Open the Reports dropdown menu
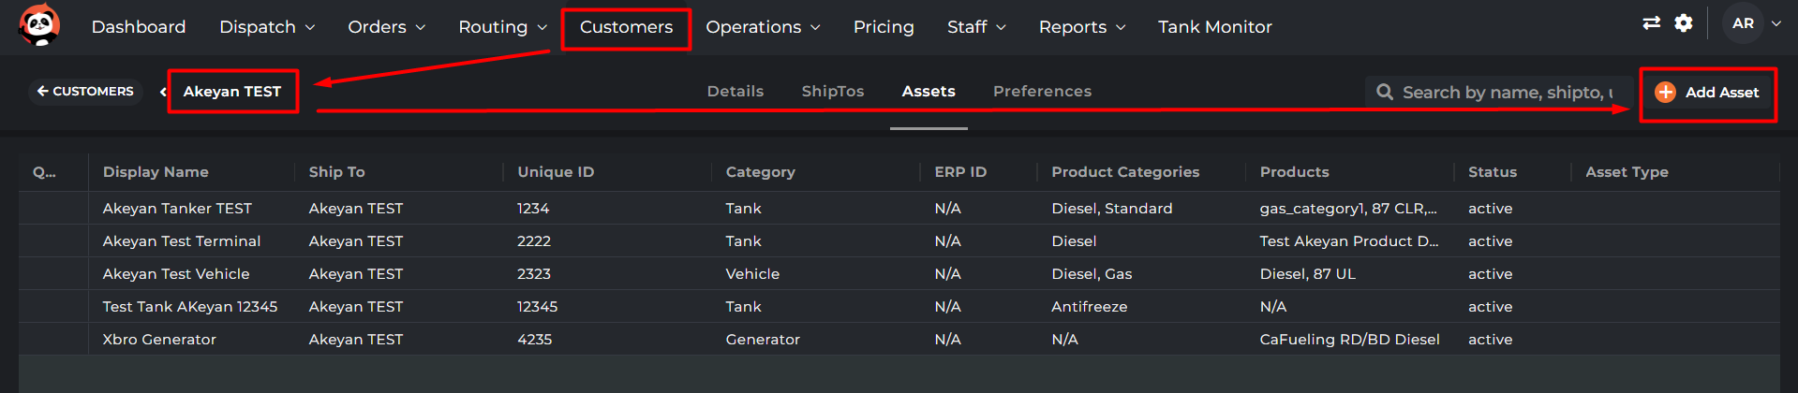 pyautogui.click(x=1081, y=27)
